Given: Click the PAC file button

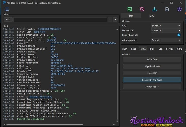Looking at the screenshot, I should [x=8, y=20].
